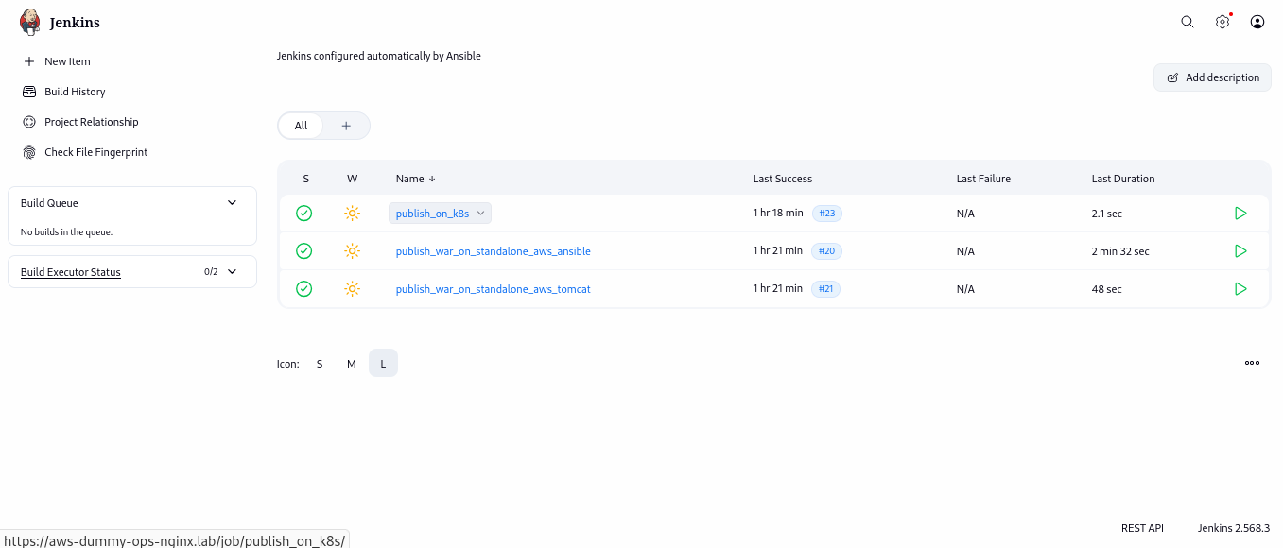This screenshot has width=1283, height=548.
Task: Sort jobs by the Name column
Action: coord(416,179)
